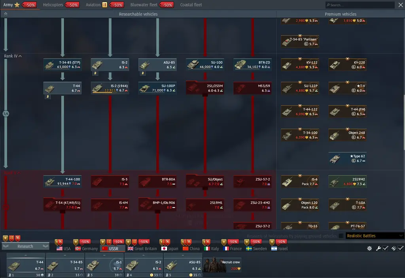Collapse the Researchable vehicles header arrow
The width and height of the screenshot is (405, 278).
click(6, 14)
